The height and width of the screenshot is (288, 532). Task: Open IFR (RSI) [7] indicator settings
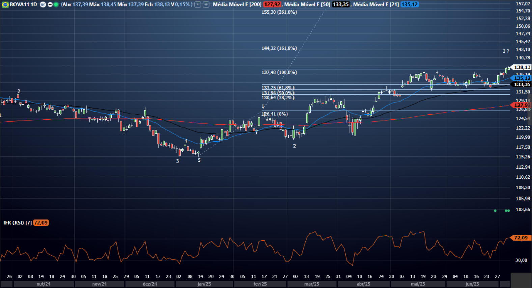click(x=18, y=223)
